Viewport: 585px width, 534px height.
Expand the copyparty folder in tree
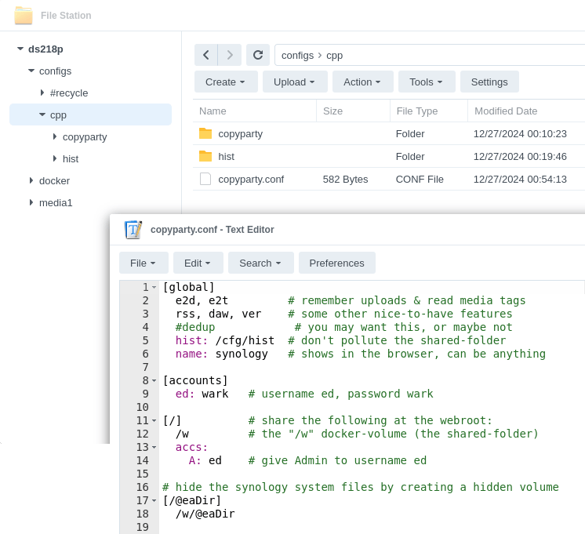(x=55, y=136)
